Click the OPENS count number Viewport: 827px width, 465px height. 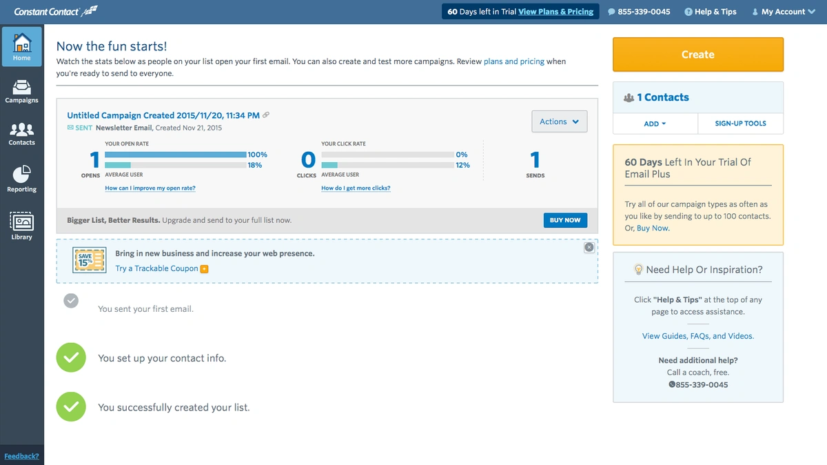click(x=95, y=160)
